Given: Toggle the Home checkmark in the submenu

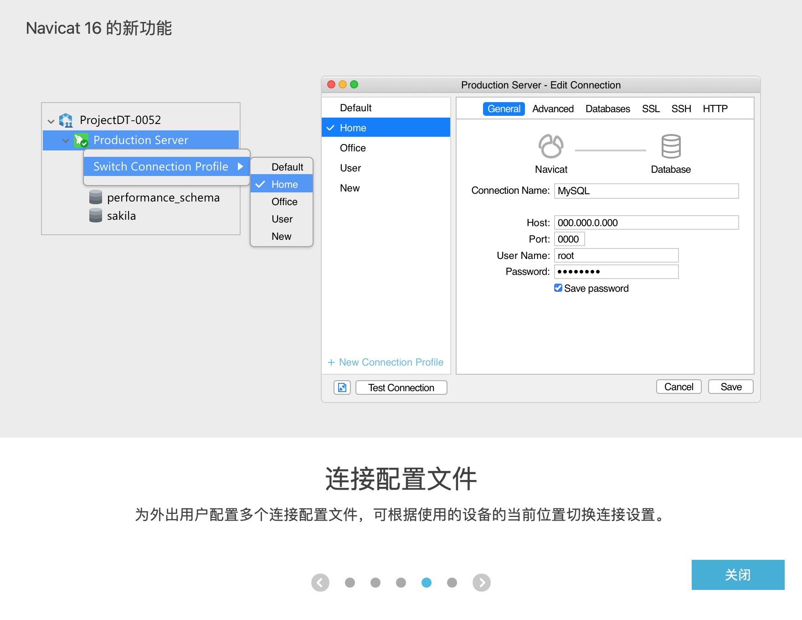Looking at the screenshot, I should pyautogui.click(x=261, y=184).
